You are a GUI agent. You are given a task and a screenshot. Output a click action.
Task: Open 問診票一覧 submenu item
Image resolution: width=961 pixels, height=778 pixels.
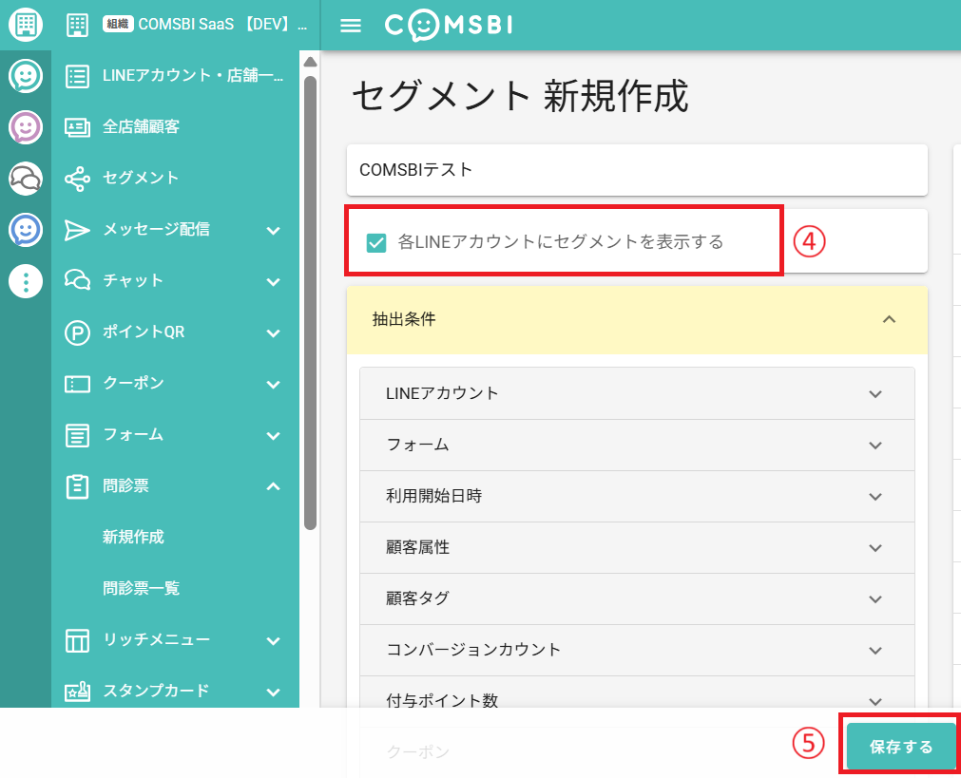click(175, 589)
